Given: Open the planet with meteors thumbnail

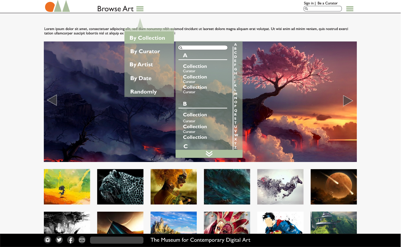Looking at the screenshot, I should pos(334,187).
